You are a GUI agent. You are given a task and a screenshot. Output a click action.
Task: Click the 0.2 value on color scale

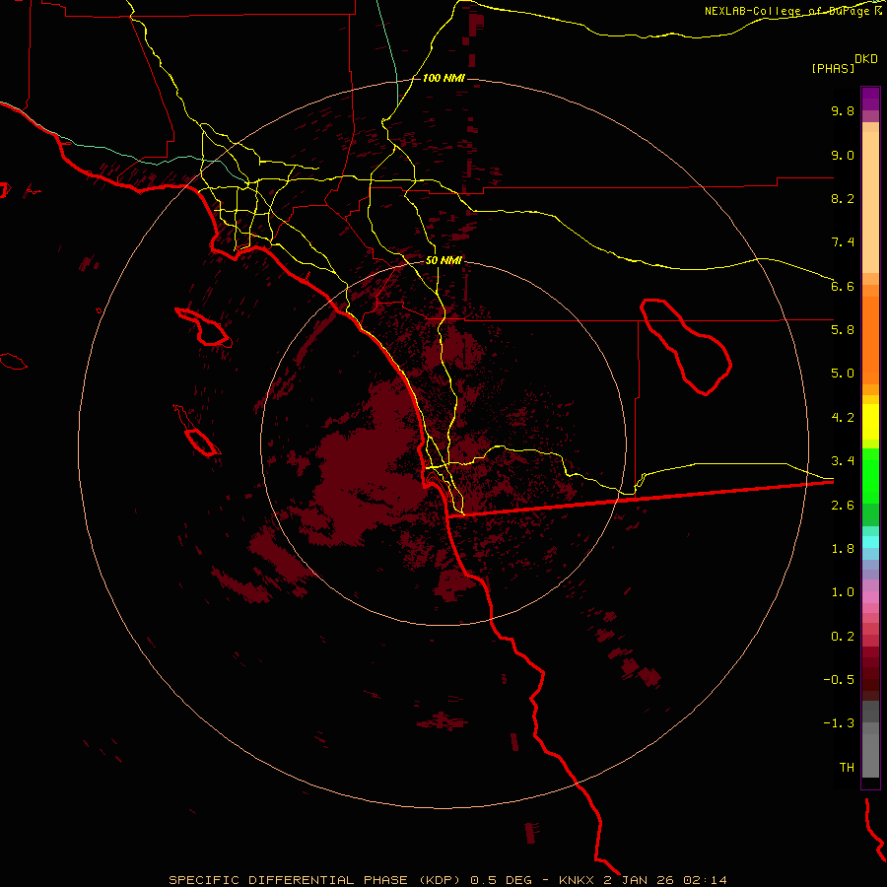tap(843, 636)
